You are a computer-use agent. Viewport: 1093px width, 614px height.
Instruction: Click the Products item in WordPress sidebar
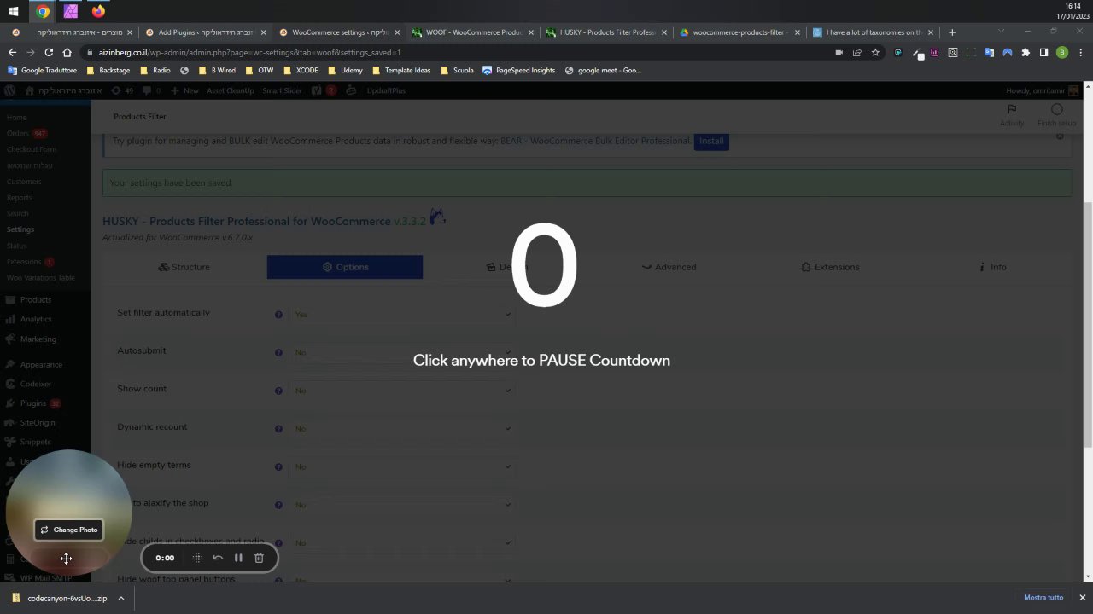pos(36,300)
